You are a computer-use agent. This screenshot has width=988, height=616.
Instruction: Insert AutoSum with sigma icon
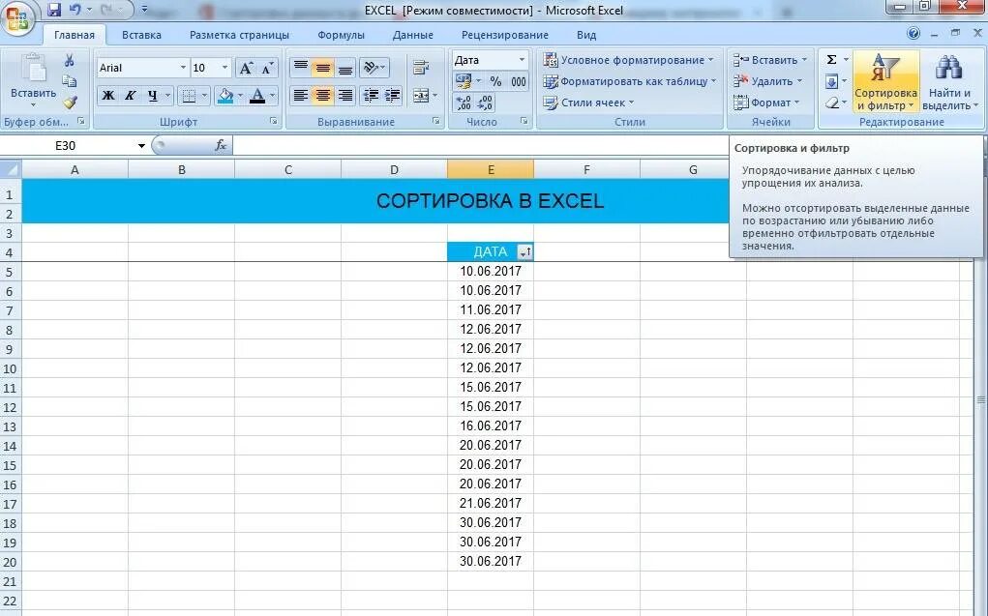coord(832,60)
